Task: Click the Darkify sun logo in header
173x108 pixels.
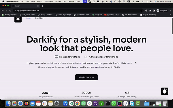Action: (18, 20)
